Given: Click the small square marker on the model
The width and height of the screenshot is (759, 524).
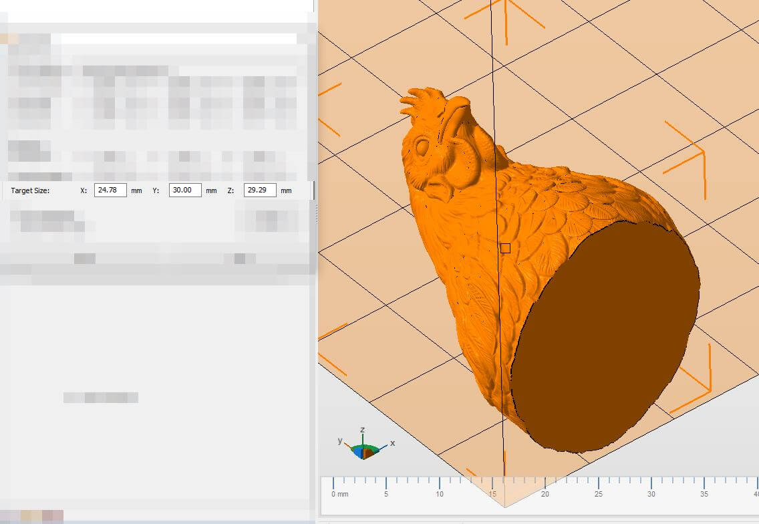Looking at the screenshot, I should pyautogui.click(x=505, y=248).
